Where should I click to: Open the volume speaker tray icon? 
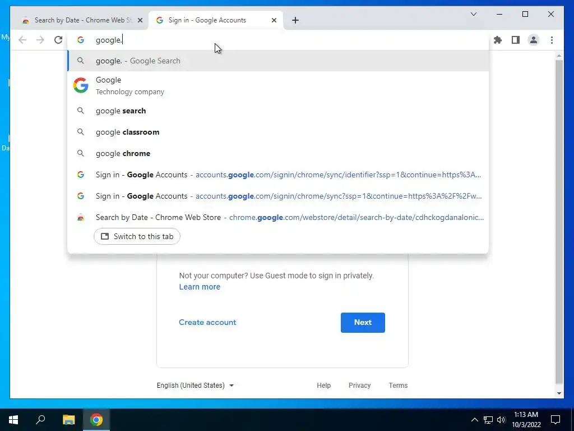501,420
